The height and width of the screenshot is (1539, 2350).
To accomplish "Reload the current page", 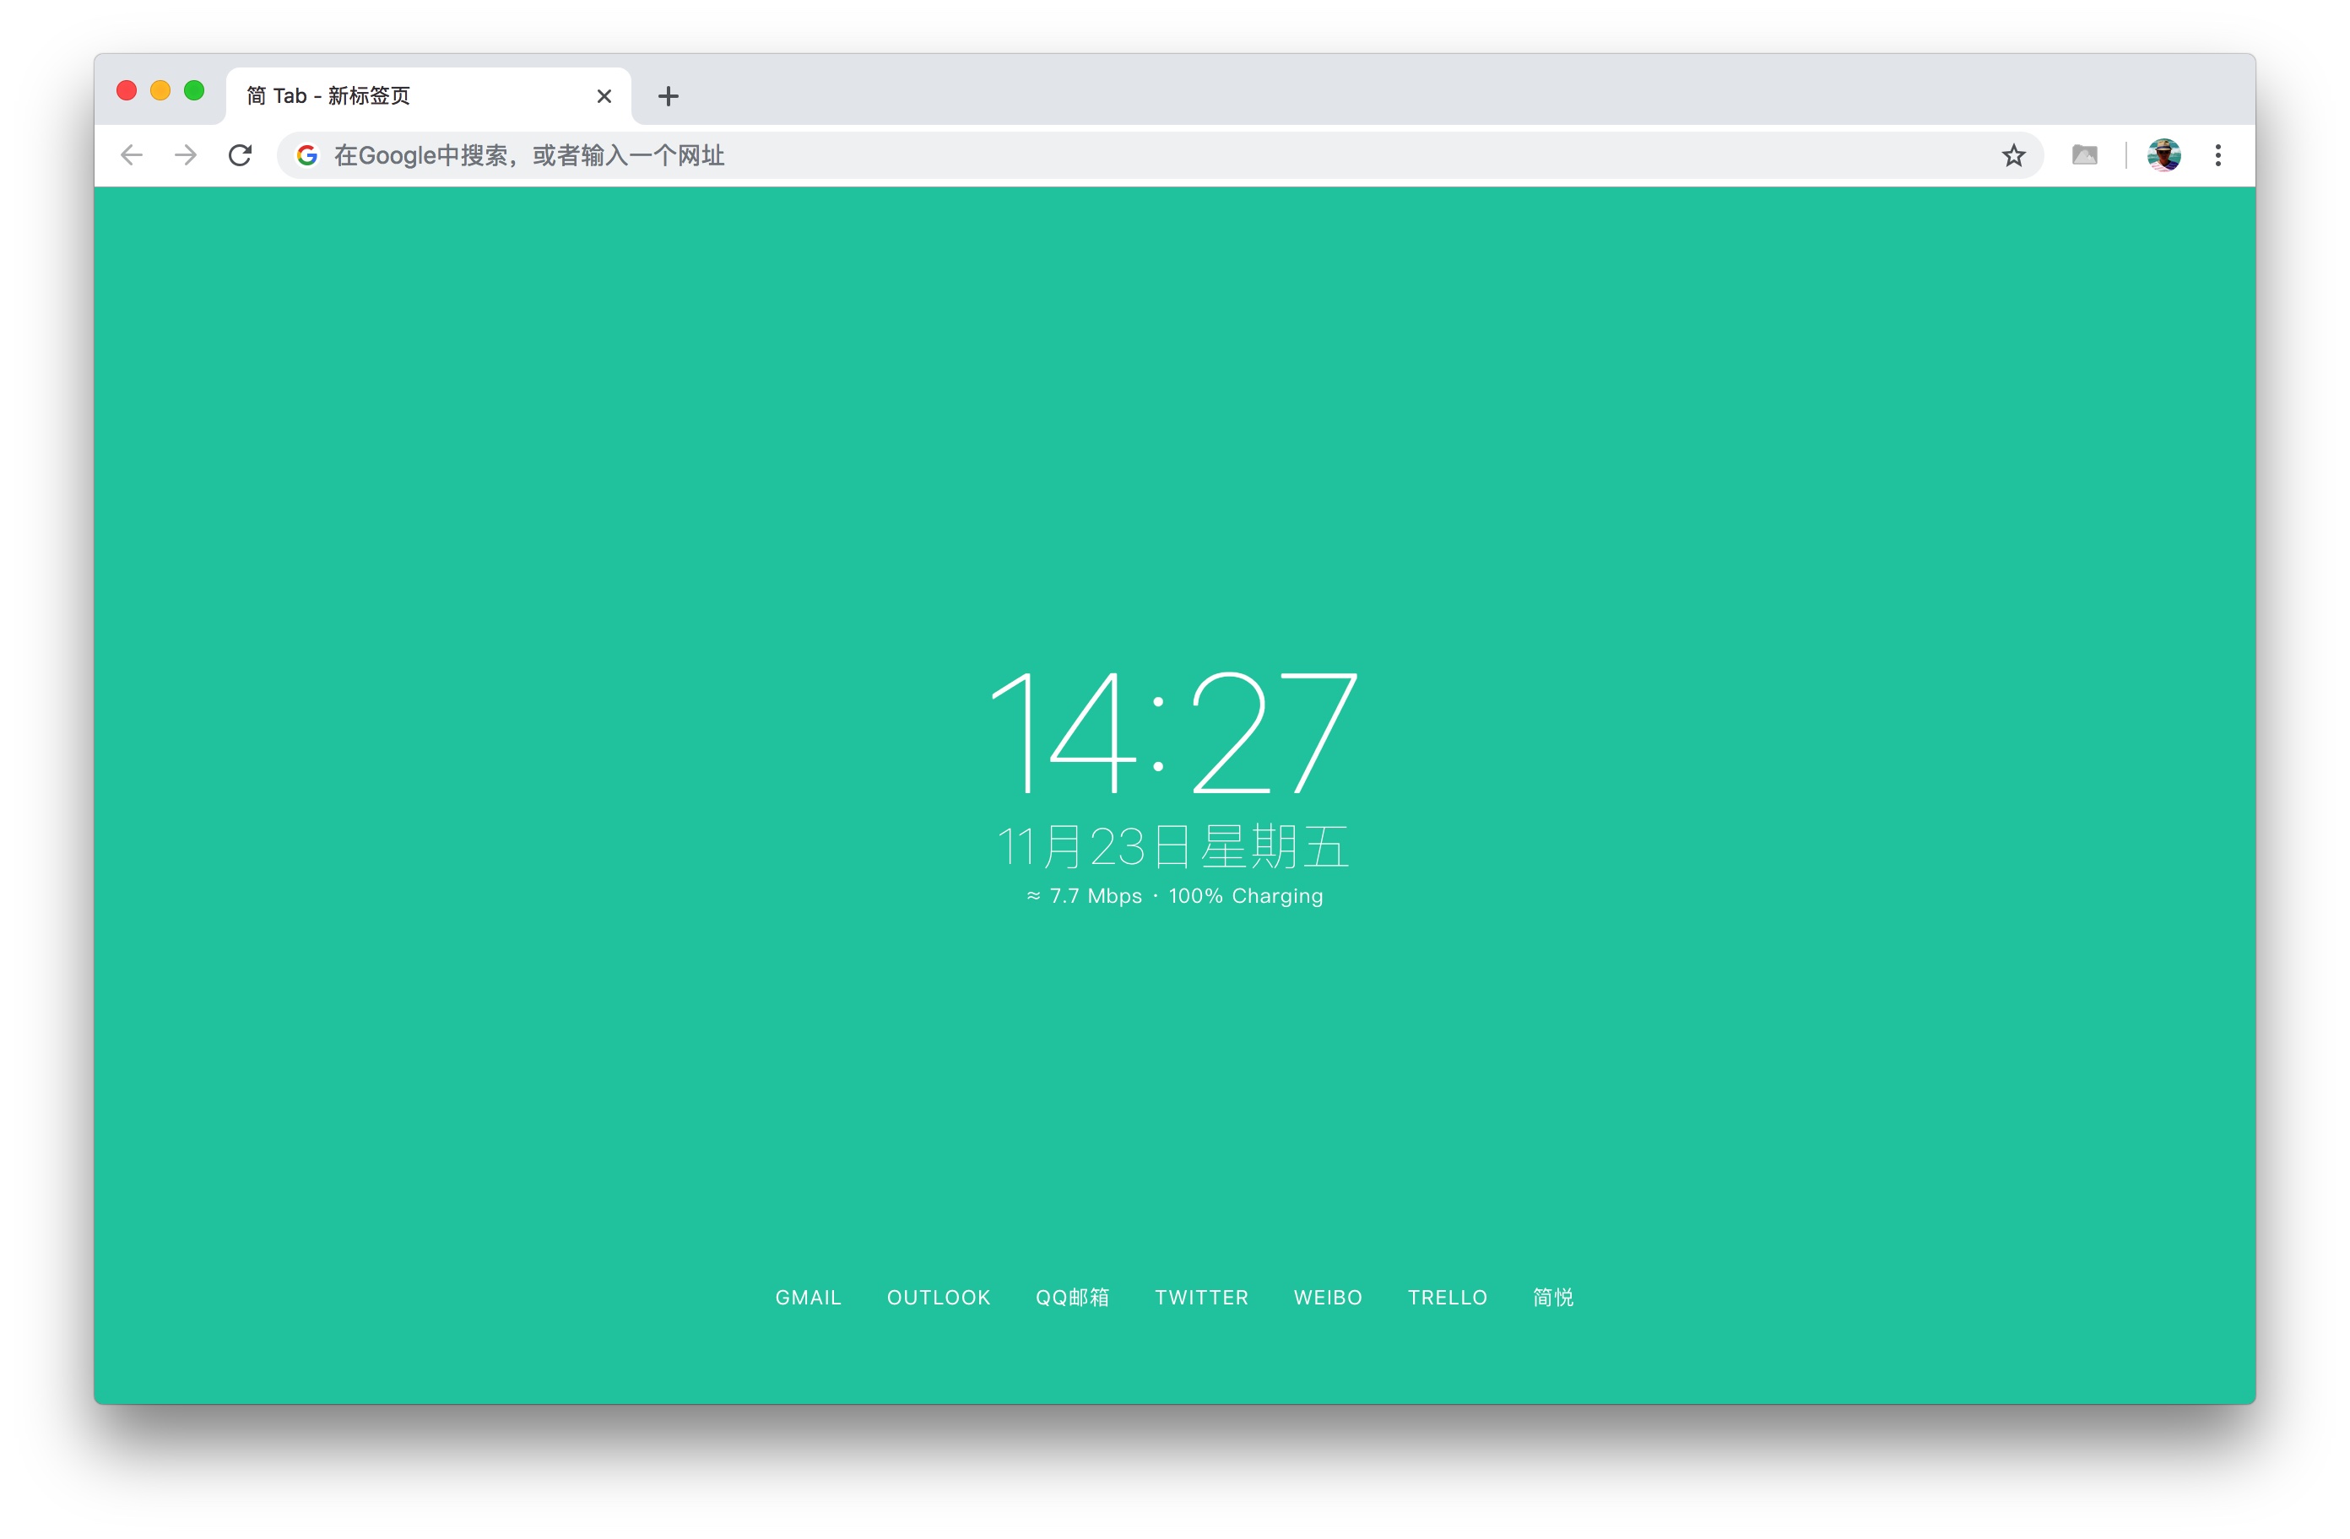I will (240, 155).
